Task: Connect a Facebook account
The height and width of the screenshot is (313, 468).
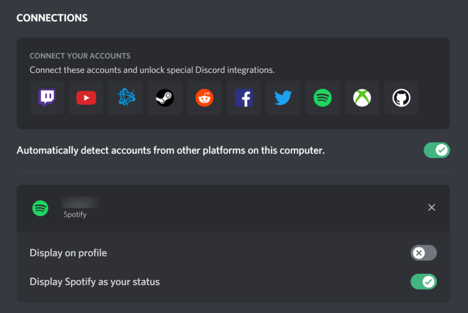Action: click(244, 97)
